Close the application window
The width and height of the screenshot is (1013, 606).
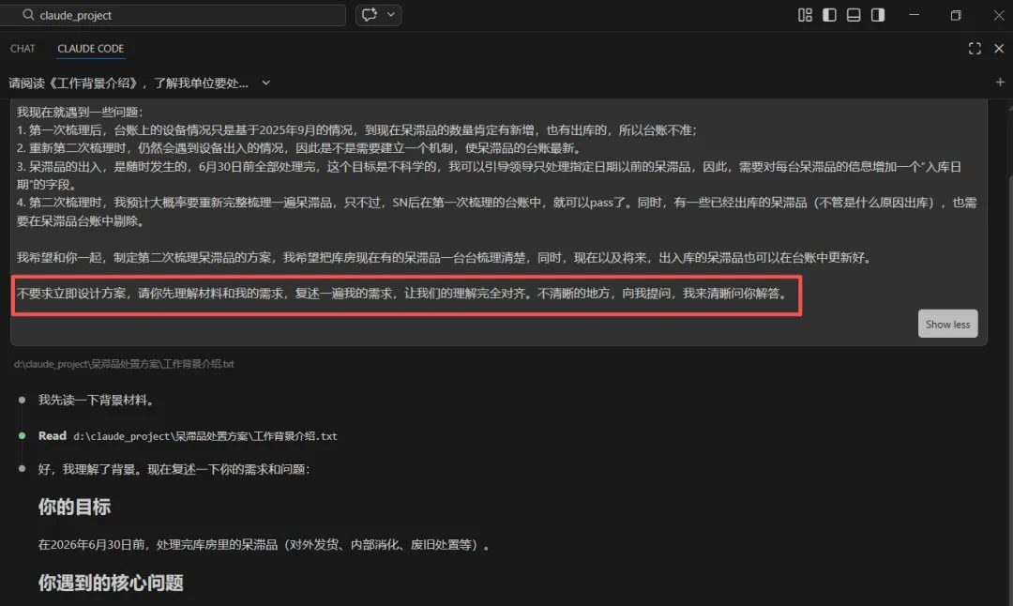(x=998, y=15)
